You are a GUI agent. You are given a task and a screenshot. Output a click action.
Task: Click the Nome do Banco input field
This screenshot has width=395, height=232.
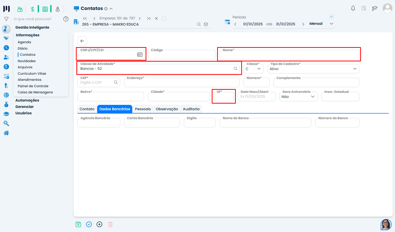click(265, 123)
